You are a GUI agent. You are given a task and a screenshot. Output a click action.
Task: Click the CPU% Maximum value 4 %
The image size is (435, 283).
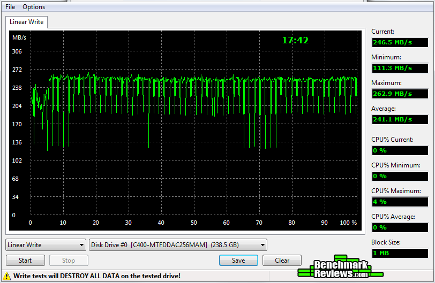(400, 202)
